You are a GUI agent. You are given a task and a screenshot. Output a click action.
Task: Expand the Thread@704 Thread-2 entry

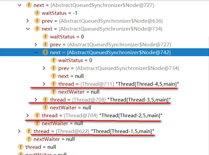[28, 115]
